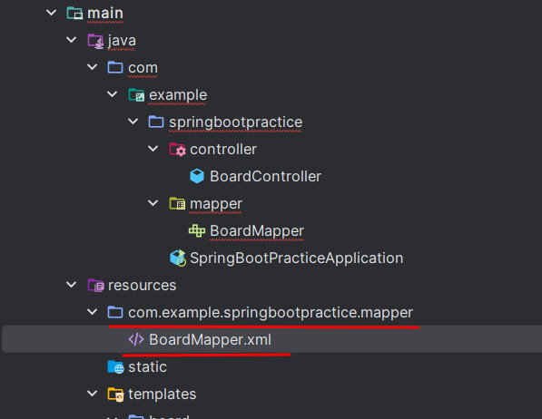Image resolution: width=542 pixels, height=419 pixels.
Task: Collapse the java folder chevron
Action: (x=71, y=40)
